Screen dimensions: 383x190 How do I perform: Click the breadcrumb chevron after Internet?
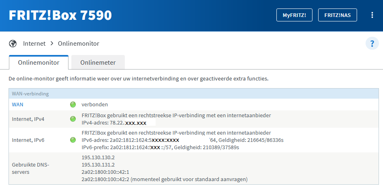pos(52,43)
